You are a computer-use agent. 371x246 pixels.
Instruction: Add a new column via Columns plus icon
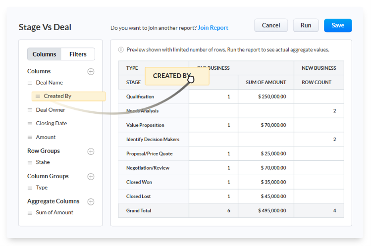pyautogui.click(x=91, y=71)
